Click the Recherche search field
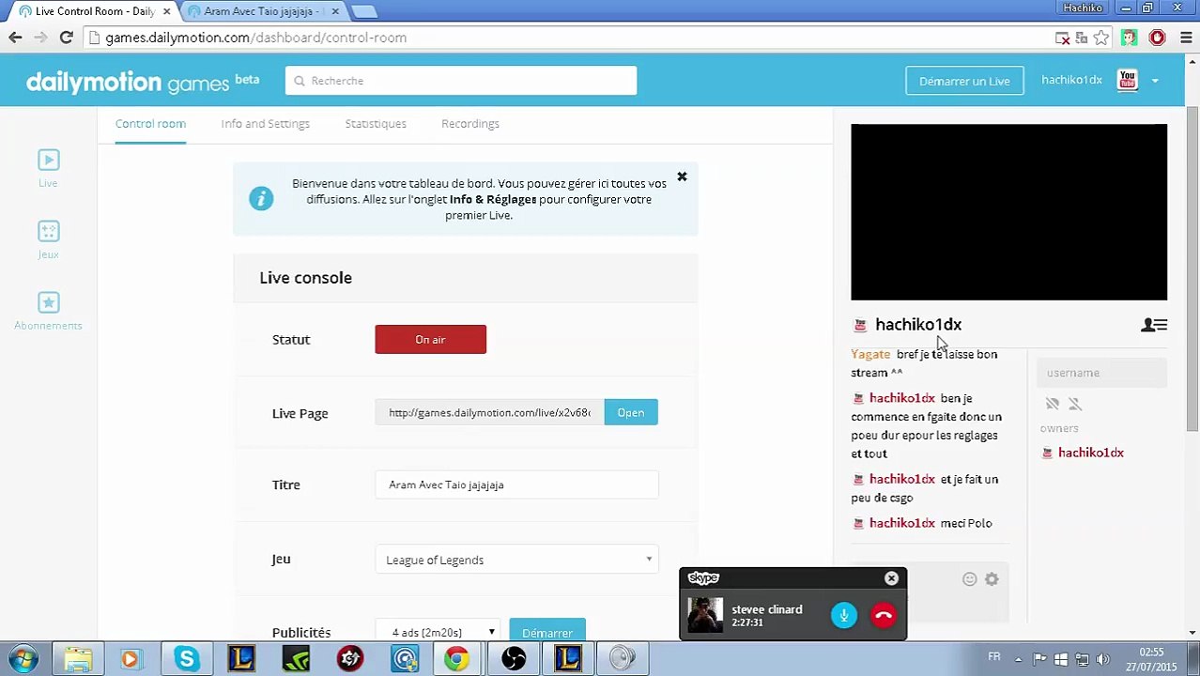 [461, 81]
